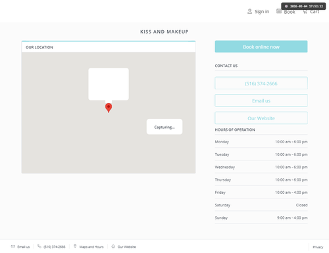Click the red map location pin
This screenshot has width=329, height=253.
pos(109,108)
